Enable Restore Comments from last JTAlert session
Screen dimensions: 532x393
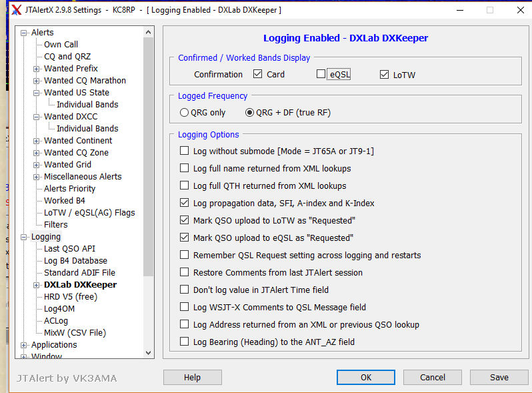click(x=184, y=272)
